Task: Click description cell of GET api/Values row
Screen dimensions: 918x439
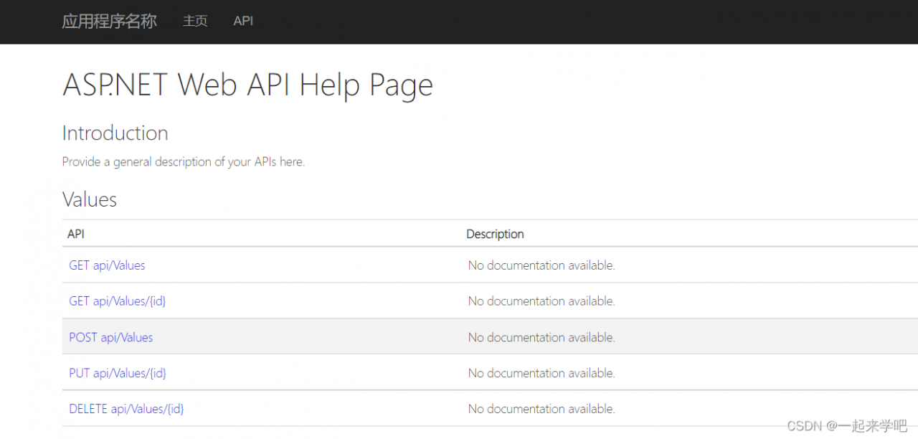Action: point(541,265)
